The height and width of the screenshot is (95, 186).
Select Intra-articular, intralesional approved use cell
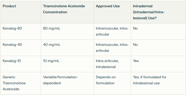tap(112, 64)
